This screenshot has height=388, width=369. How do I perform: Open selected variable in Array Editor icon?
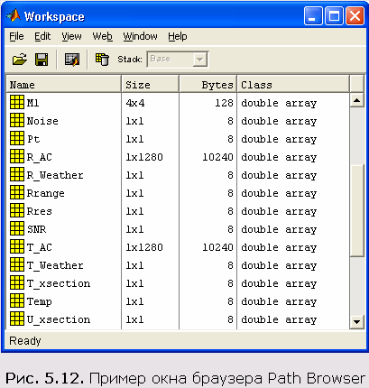pos(72,60)
